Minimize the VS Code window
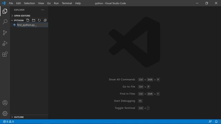 197,3
